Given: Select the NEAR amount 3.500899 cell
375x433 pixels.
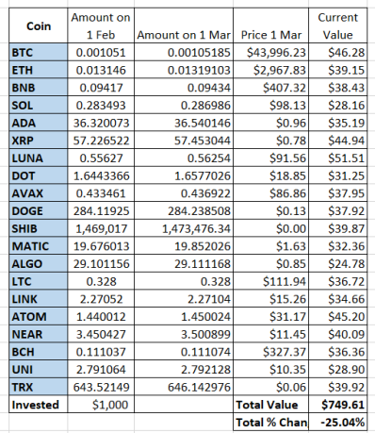Looking at the screenshot, I should [x=184, y=334].
